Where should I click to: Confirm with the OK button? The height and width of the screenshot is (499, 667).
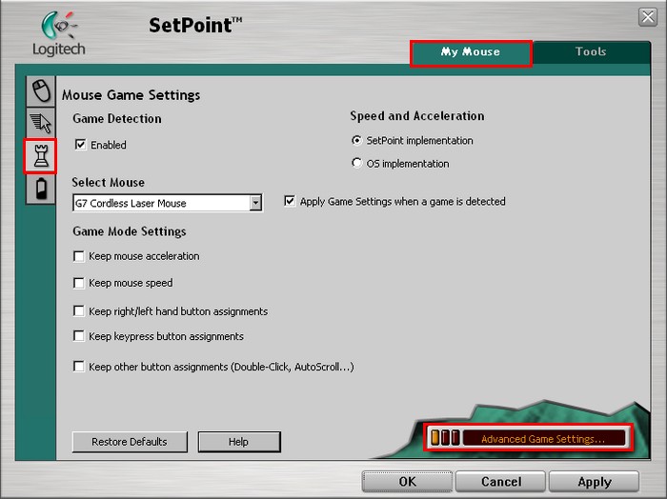click(407, 482)
